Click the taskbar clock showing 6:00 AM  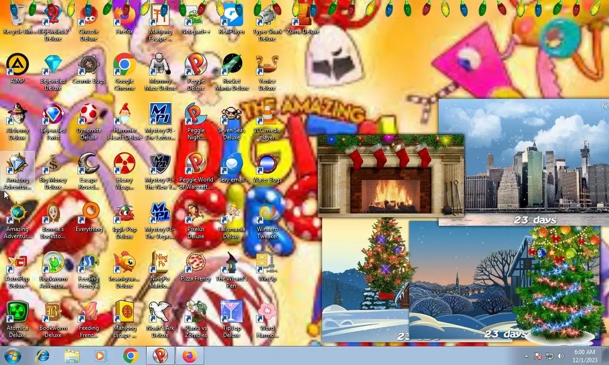tap(585, 356)
